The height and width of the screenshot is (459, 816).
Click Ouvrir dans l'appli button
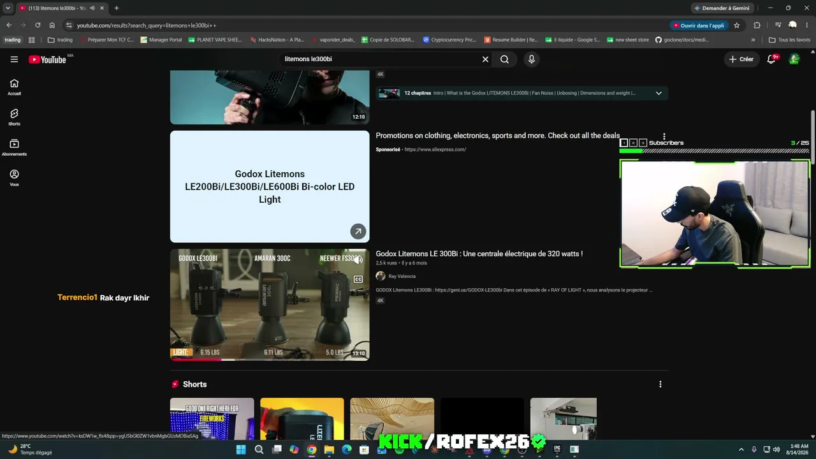tap(698, 25)
